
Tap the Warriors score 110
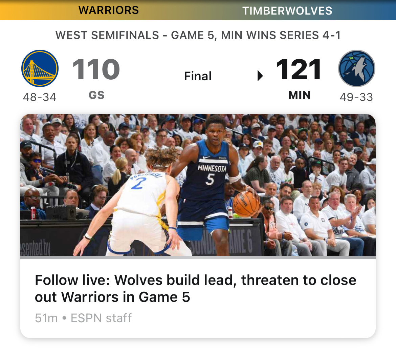point(96,69)
